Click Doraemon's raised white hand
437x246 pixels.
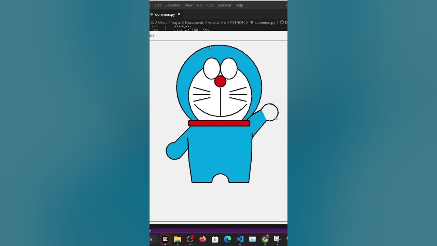[x=270, y=112]
